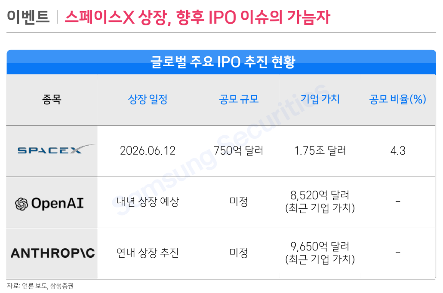Viewport: 443px width, 293px height.
Task: Click the 글로벌 주요 IPO 추진 현황 banner
Action: [221, 62]
